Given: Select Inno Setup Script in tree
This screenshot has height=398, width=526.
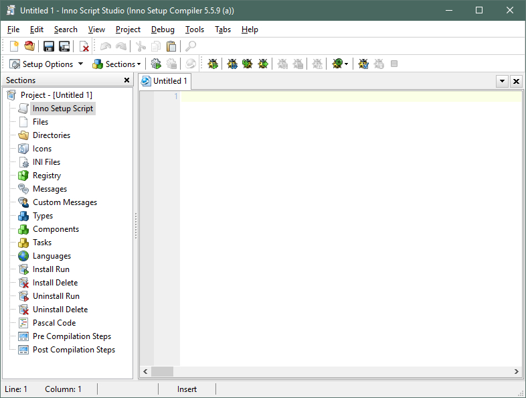Looking at the screenshot, I should tap(63, 109).
